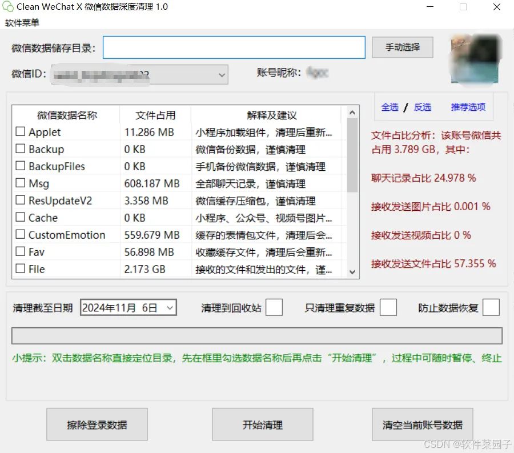This screenshot has width=514, height=453.
Task: Tick the ResUpdateV2 checkbox
Action: 21,200
